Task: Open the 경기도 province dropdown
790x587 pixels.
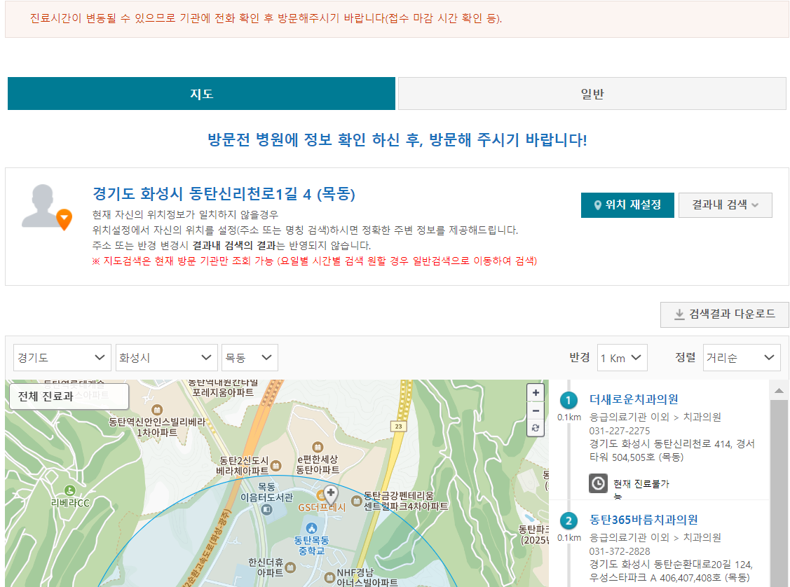Action: click(x=62, y=357)
